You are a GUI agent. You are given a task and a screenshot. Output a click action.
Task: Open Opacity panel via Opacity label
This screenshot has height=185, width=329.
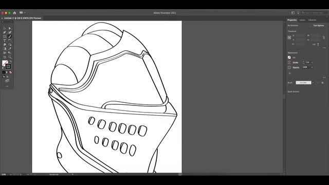[296, 67]
